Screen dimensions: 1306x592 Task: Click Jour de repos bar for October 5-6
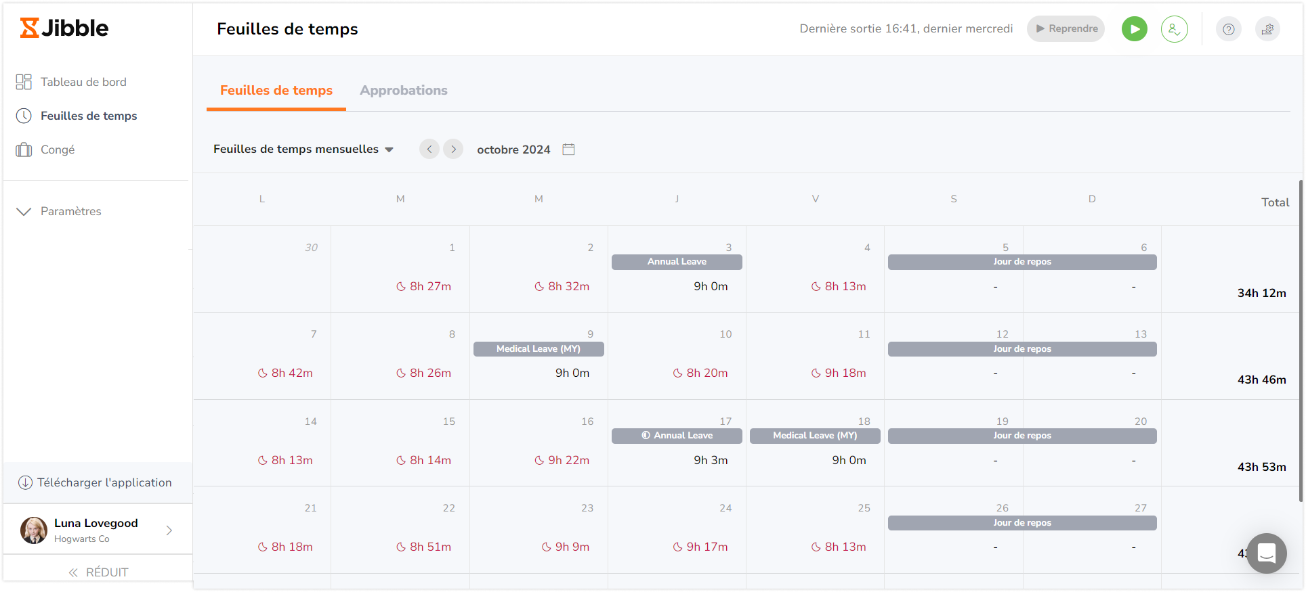tap(1022, 262)
